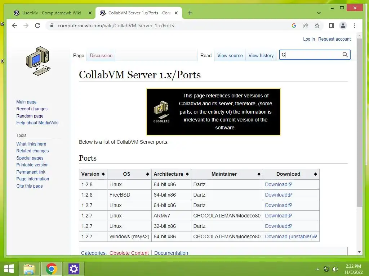This screenshot has width=369, height=276.
Task: Download the 1.2.7 32-bit x86 build
Action: (x=278, y=226)
